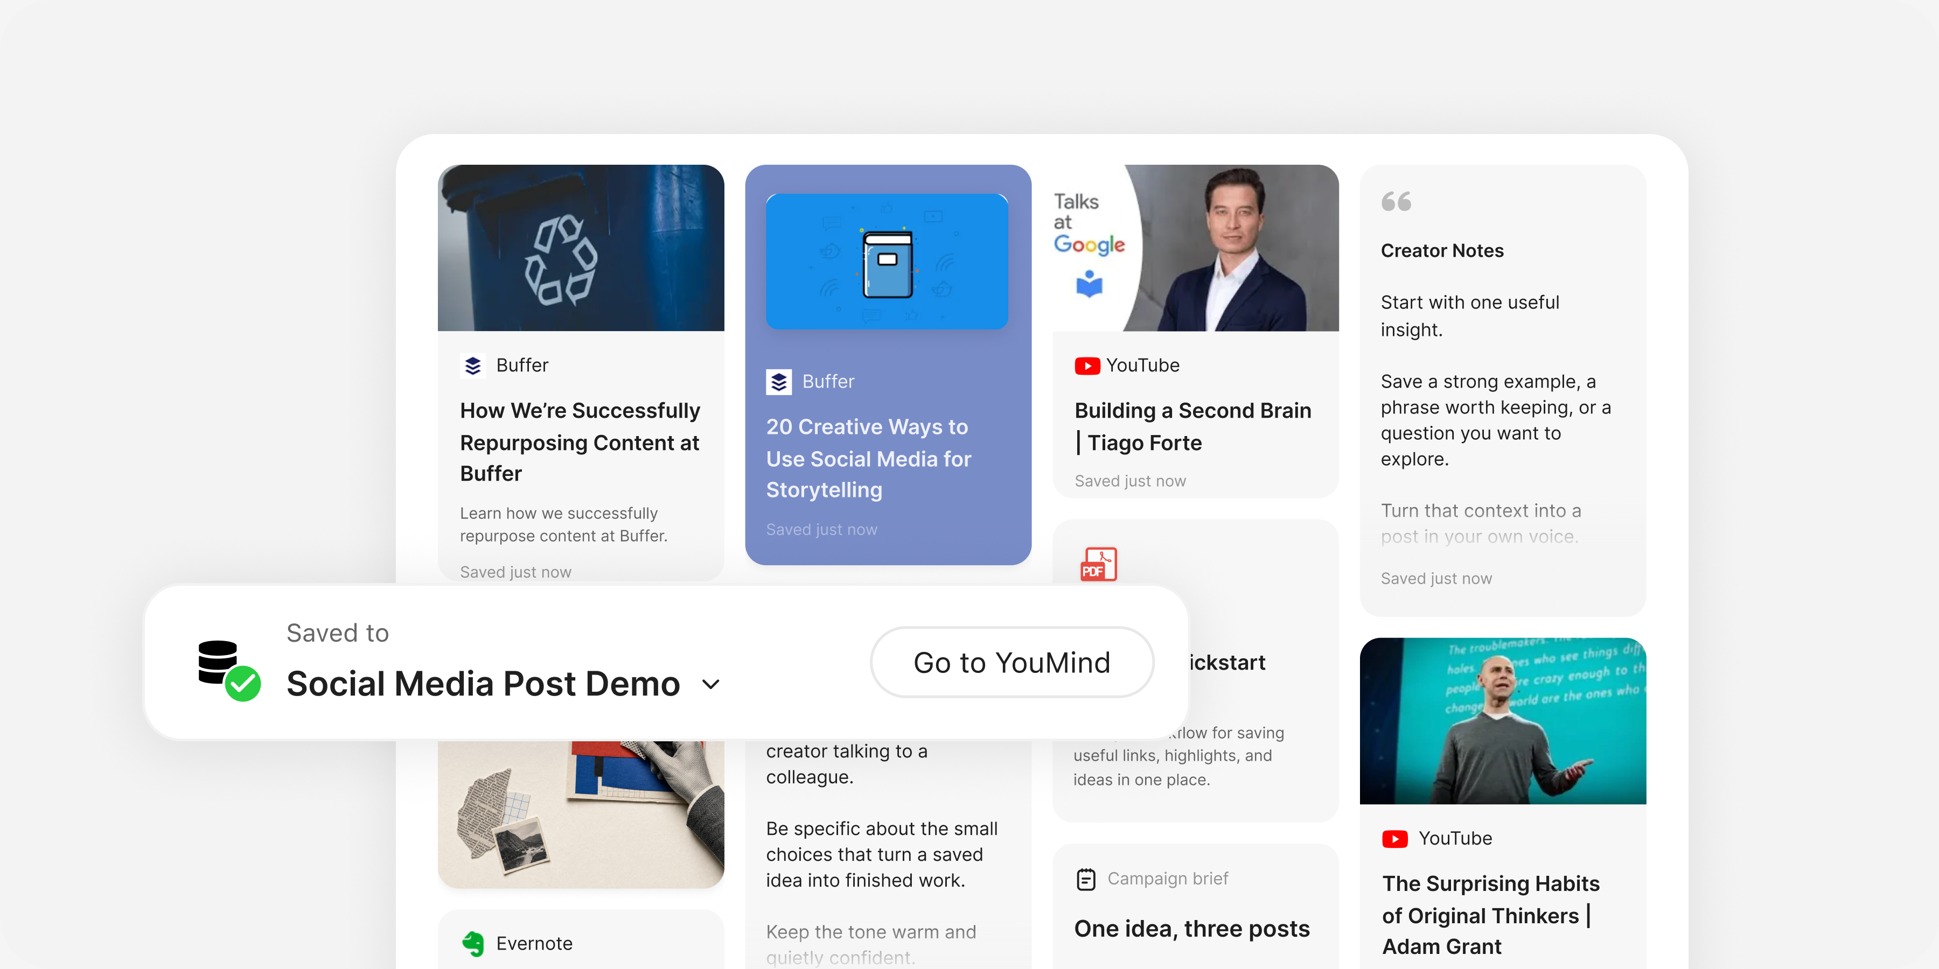Click 'Be specific about the small choices' text
1939x969 pixels.
881,855
